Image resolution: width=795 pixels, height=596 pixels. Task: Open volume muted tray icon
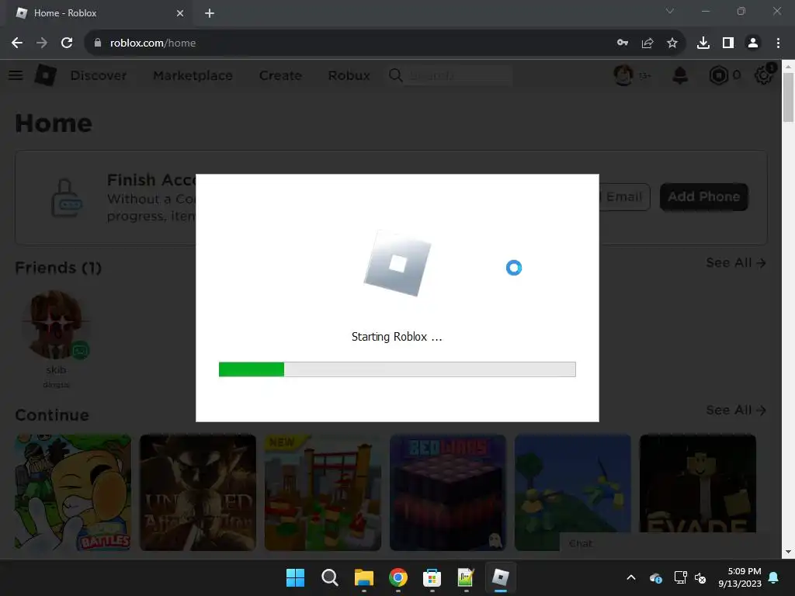click(x=700, y=577)
